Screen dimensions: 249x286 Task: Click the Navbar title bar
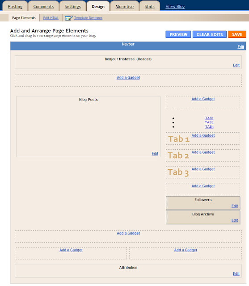[128, 46]
